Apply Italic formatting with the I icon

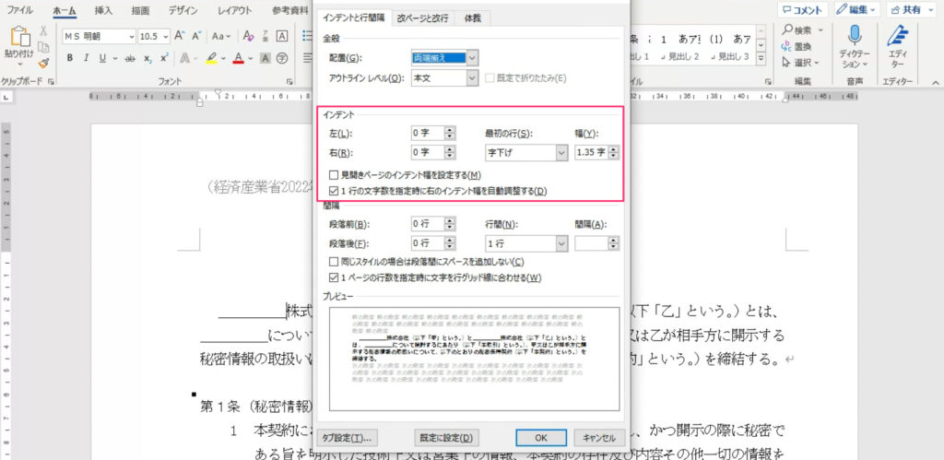coord(88,58)
